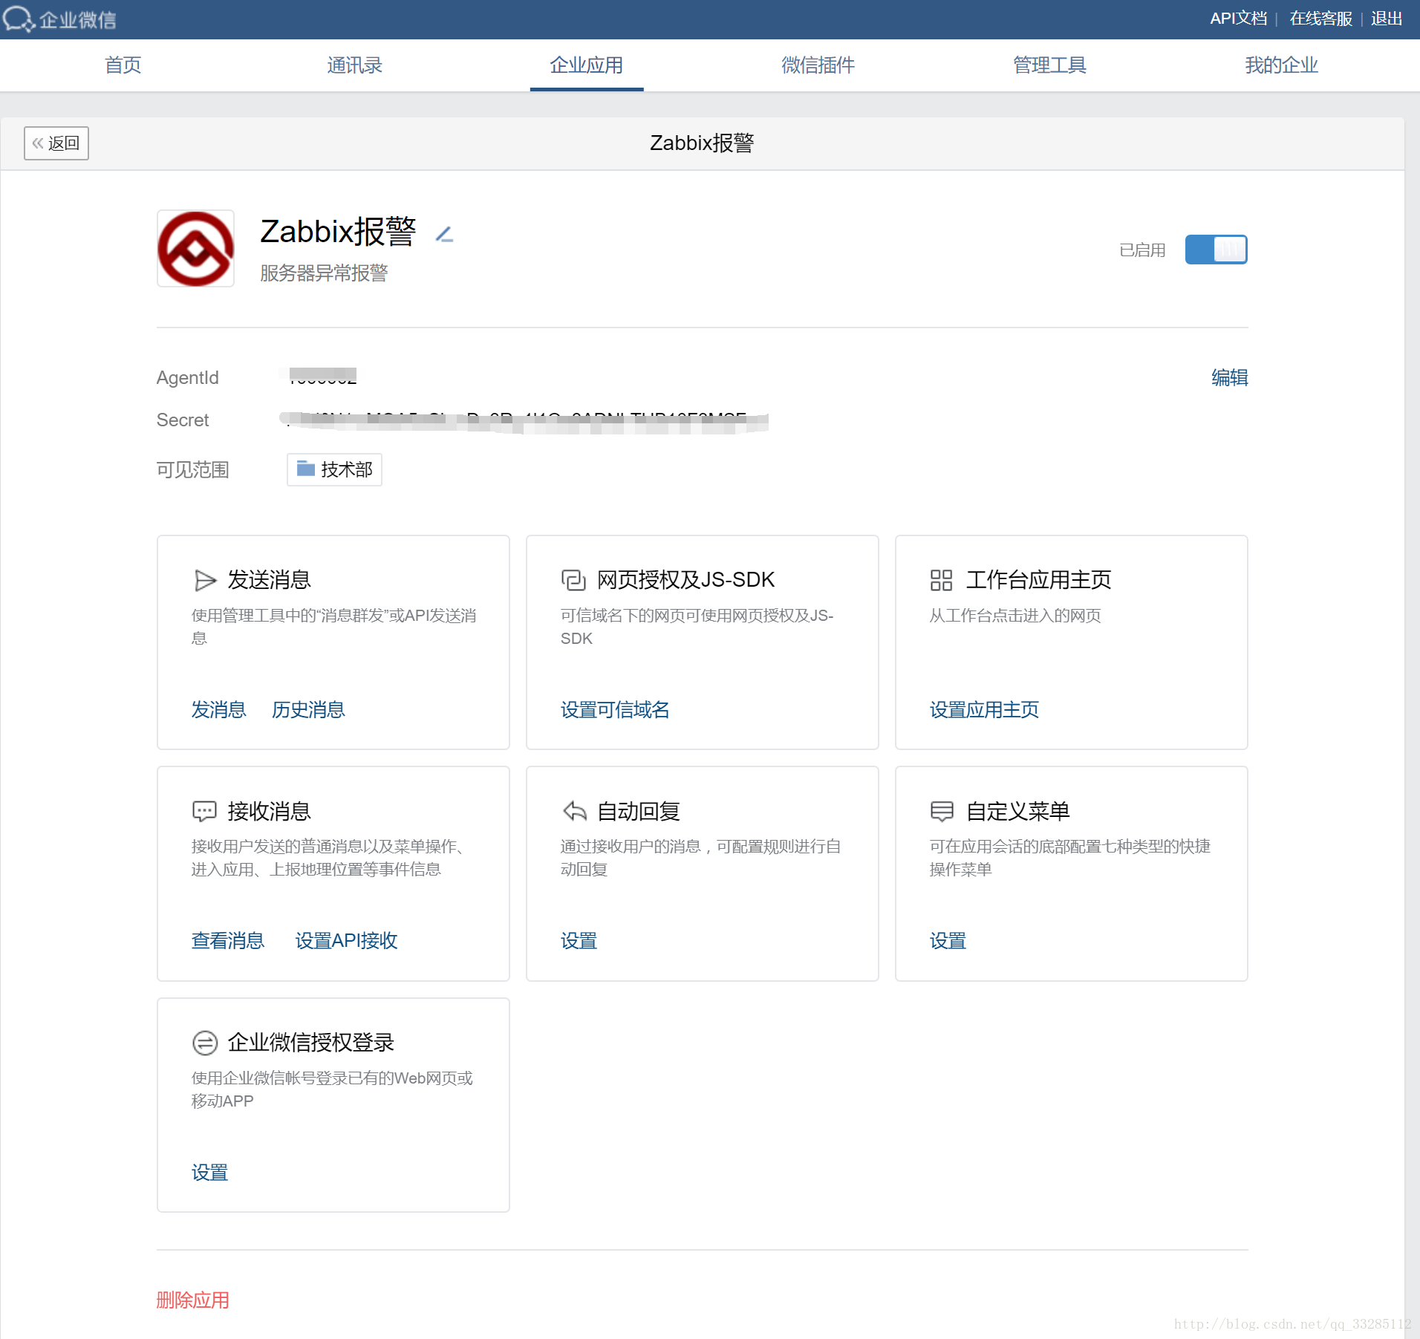Viewport: 1420px width, 1339px height.
Task: Click the 企业微信授权登录 card title
Action: point(310,1043)
